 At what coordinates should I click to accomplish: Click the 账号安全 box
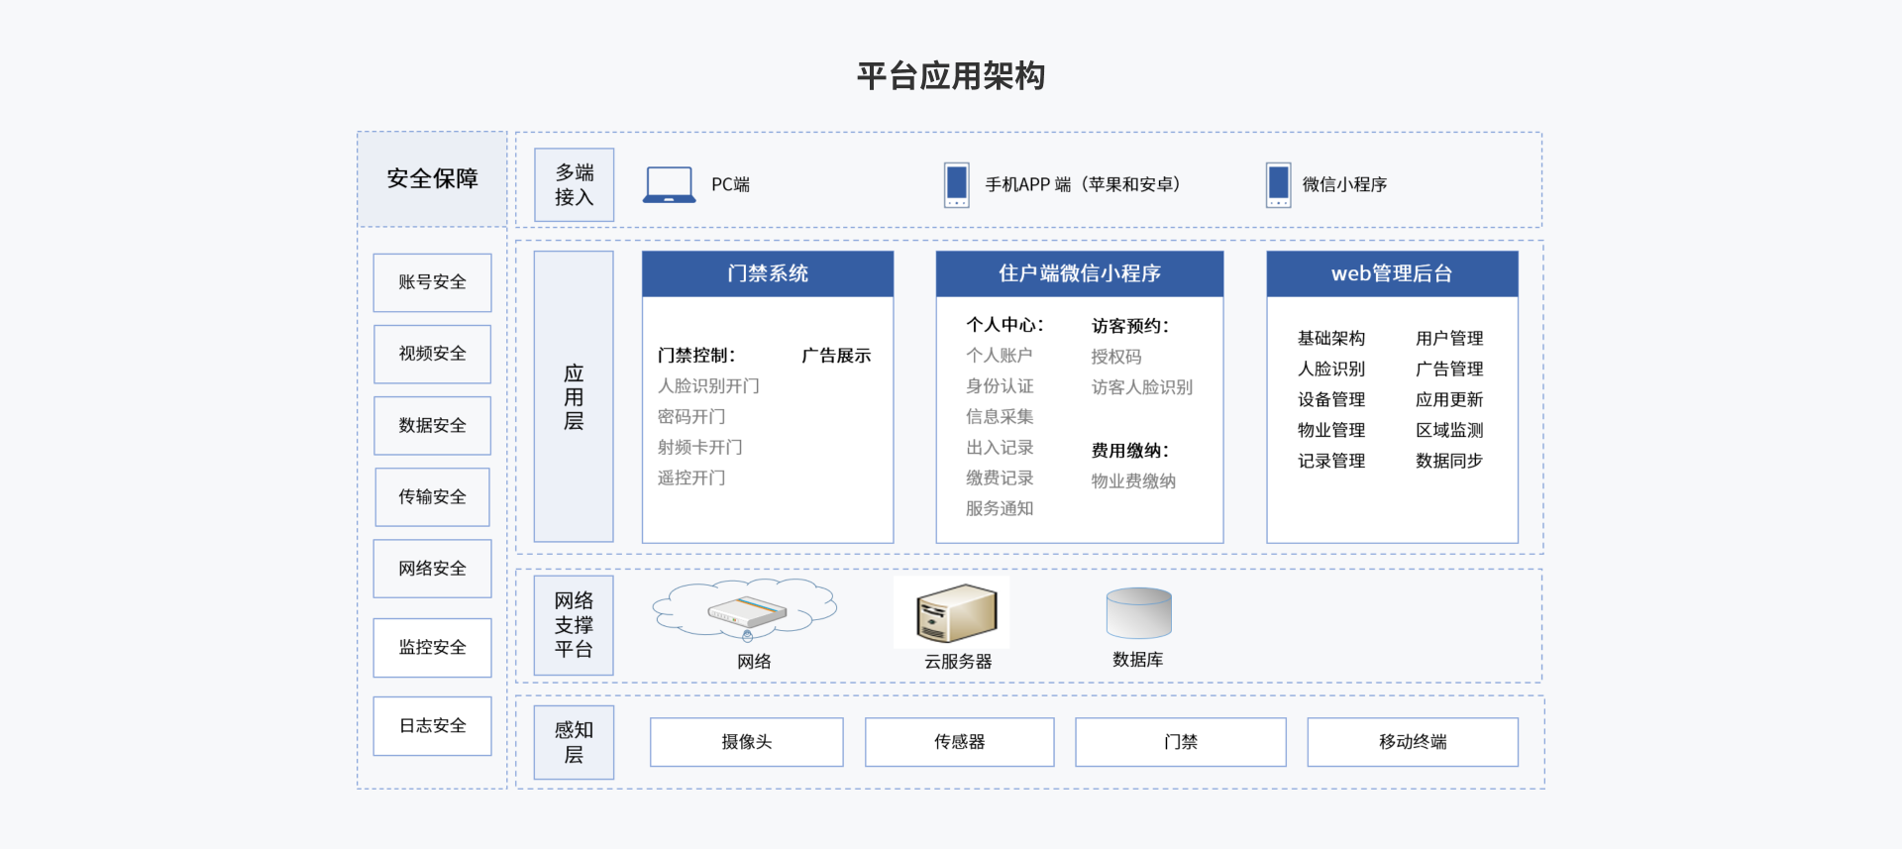pyautogui.click(x=432, y=282)
